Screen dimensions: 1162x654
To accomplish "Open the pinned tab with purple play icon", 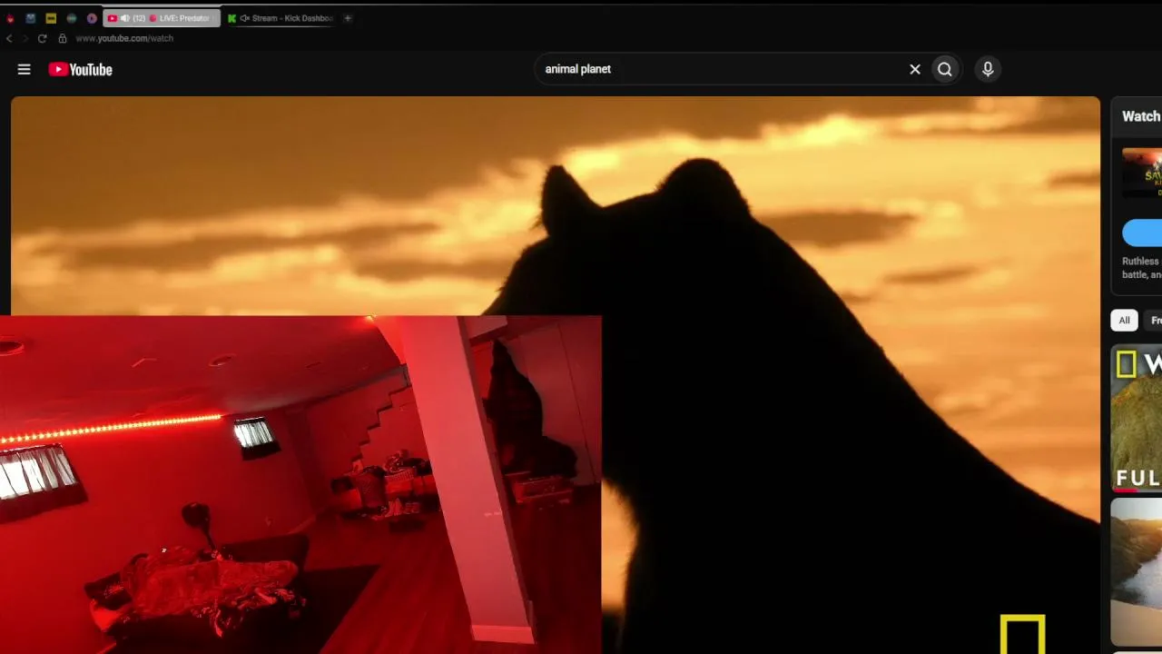I will pyautogui.click(x=92, y=18).
